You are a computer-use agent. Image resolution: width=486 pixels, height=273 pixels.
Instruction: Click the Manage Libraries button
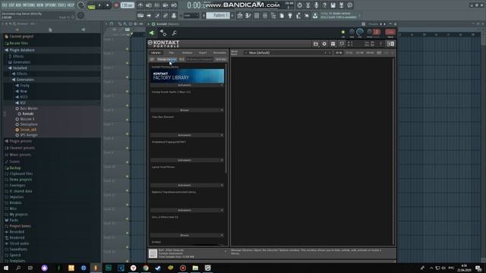(x=167, y=59)
